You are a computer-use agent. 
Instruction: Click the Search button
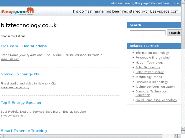tap(174, 33)
